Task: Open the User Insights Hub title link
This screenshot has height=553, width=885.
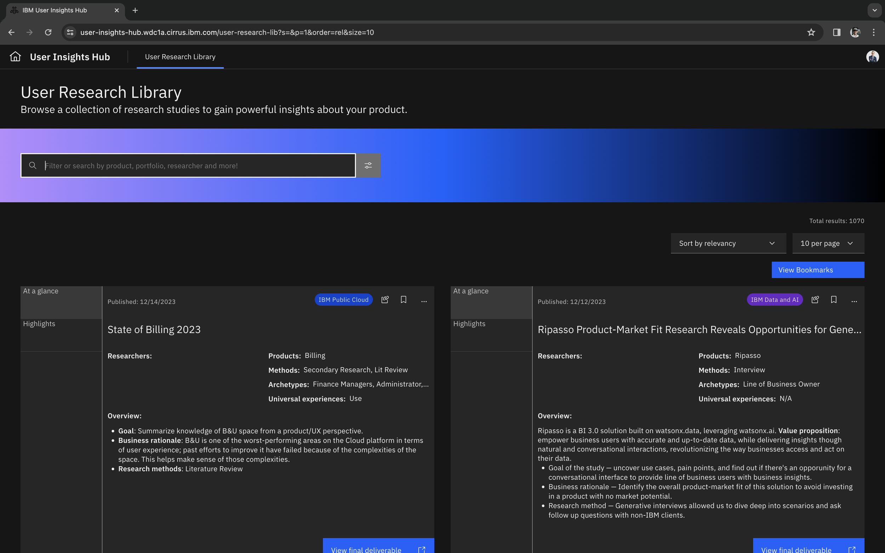Action: point(70,57)
